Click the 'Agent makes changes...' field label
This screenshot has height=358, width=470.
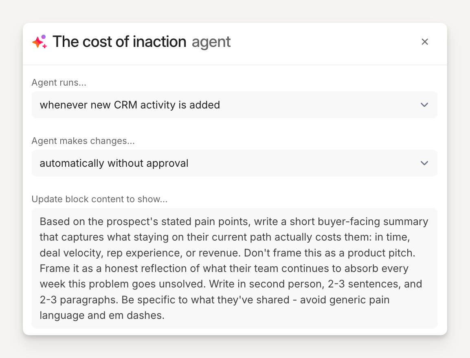tap(83, 141)
